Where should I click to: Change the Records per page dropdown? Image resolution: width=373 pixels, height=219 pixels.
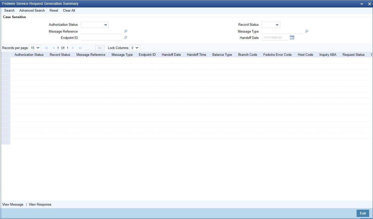click(x=35, y=48)
